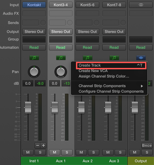The width and height of the screenshot is (154, 165).
Task: Choose Create New VCA from the context menu
Action: tap(109, 71)
